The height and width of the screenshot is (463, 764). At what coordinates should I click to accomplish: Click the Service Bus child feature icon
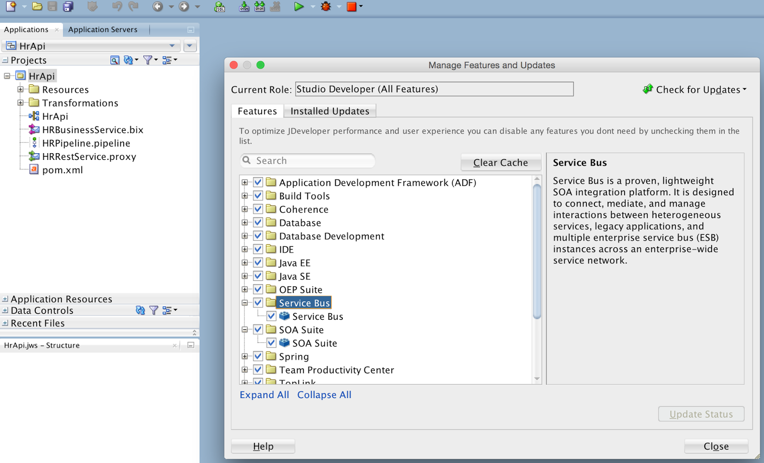click(x=285, y=316)
